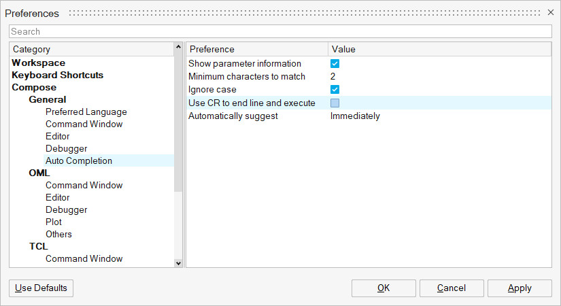Collapse the Compose category
The width and height of the screenshot is (561, 306).
[x=34, y=87]
